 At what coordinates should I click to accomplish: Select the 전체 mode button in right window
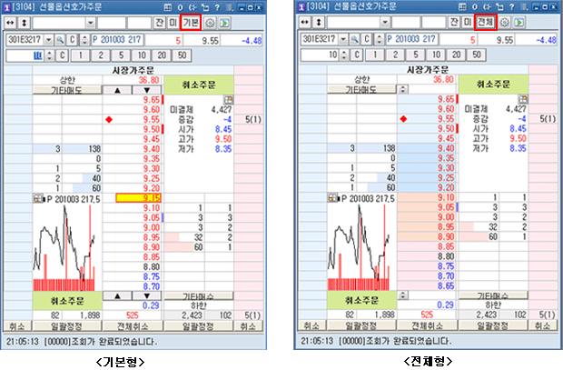coord(486,22)
